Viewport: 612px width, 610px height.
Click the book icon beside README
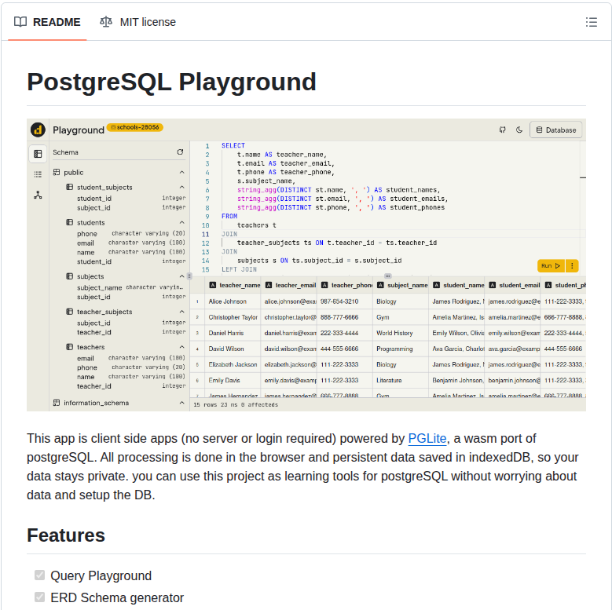click(x=20, y=22)
